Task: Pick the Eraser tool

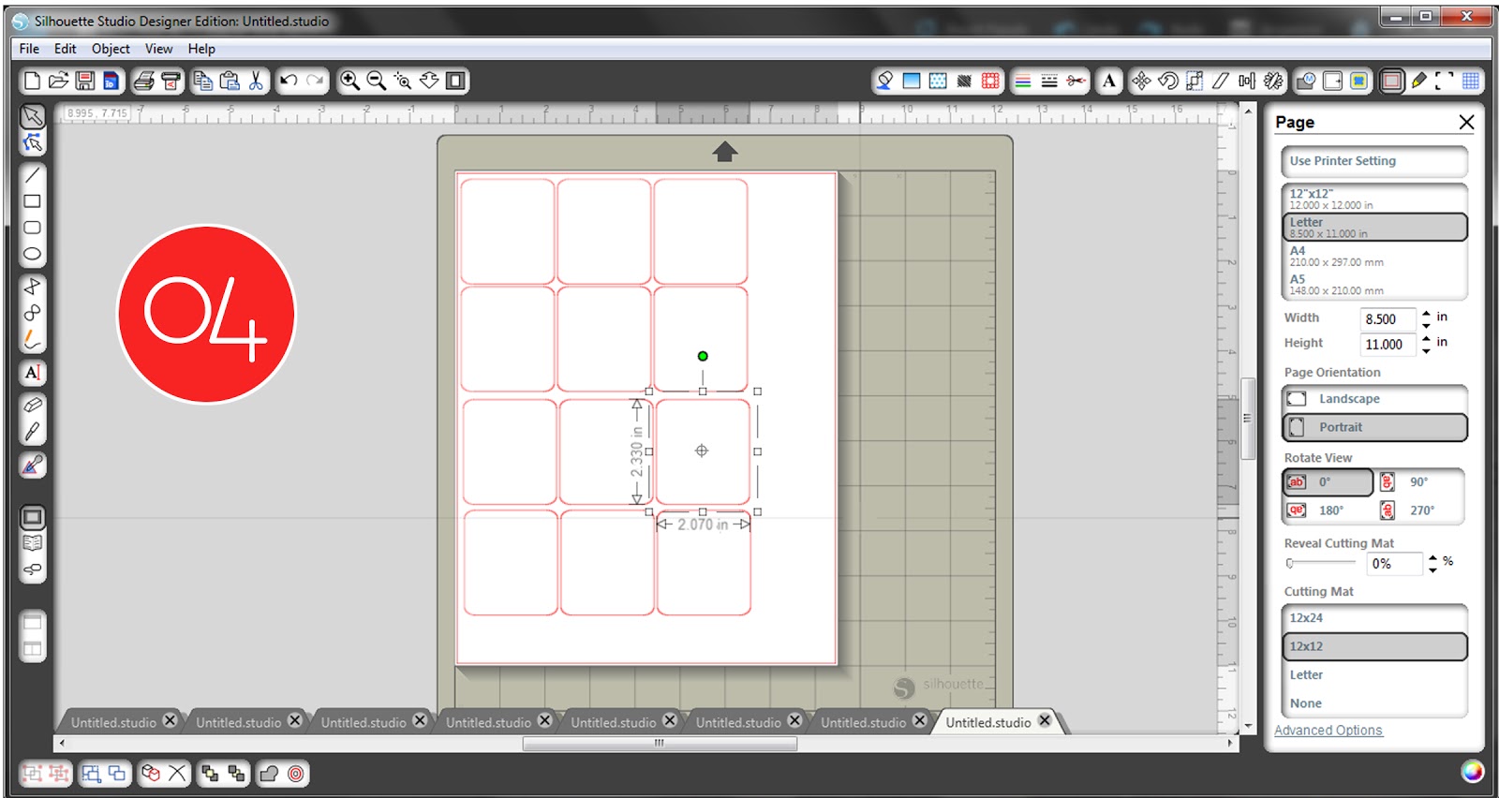Action: click(x=33, y=406)
